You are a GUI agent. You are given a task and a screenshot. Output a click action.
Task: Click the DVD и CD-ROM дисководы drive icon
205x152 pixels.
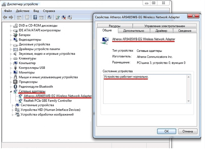point(15,26)
